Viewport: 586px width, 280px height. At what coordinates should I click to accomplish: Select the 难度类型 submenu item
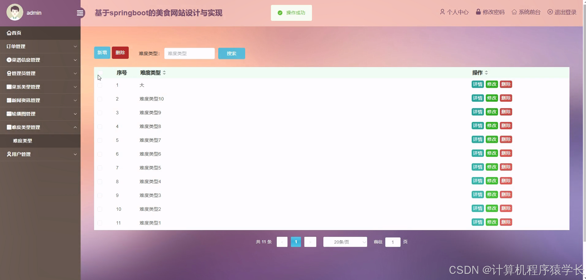coord(22,141)
